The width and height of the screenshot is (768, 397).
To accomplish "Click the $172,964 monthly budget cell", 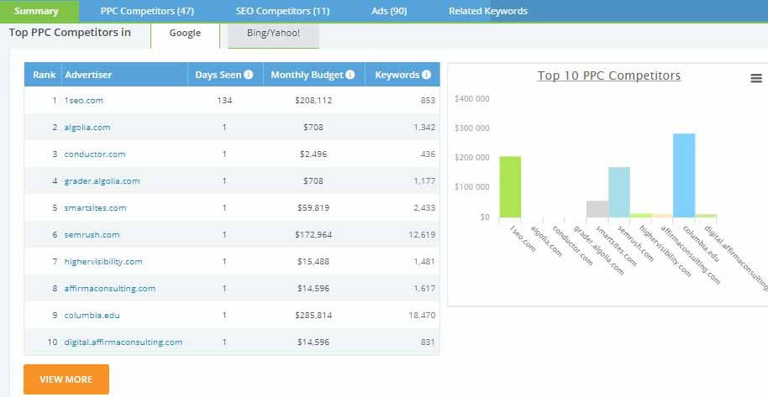I will pyautogui.click(x=313, y=235).
